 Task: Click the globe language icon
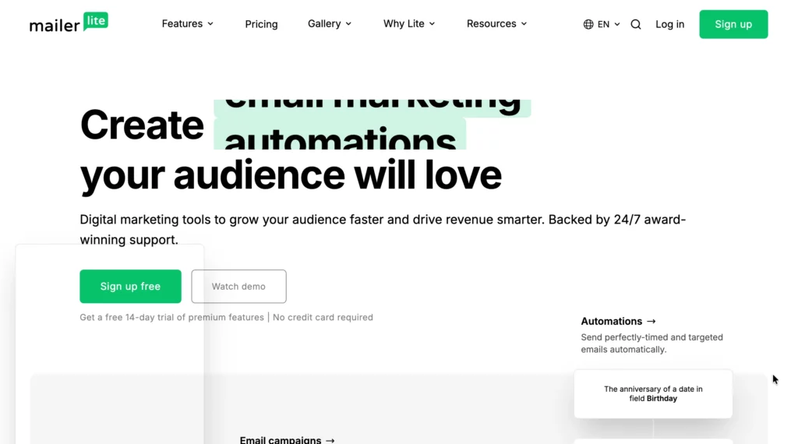click(x=588, y=24)
